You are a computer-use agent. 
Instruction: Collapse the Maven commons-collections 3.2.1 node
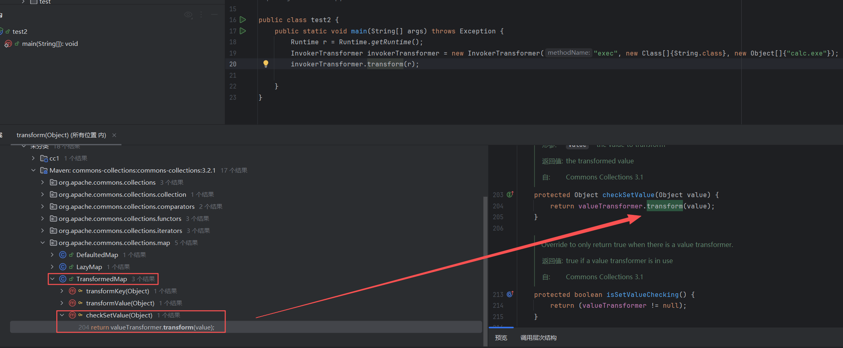[x=33, y=171]
